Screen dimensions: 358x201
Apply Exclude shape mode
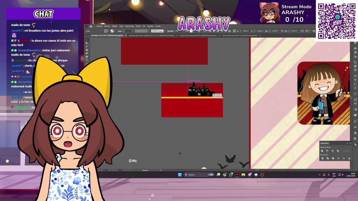click(x=338, y=151)
